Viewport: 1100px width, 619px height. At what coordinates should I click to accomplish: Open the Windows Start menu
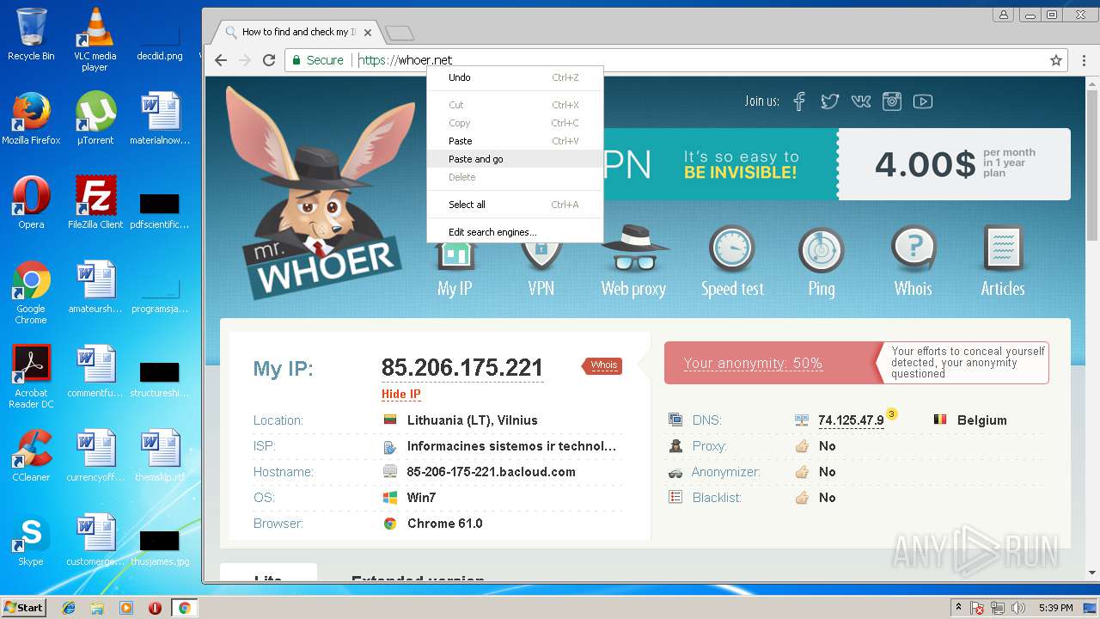[24, 608]
